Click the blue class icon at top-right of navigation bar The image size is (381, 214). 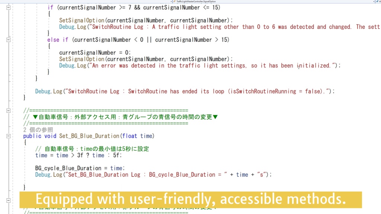click(377, 1)
